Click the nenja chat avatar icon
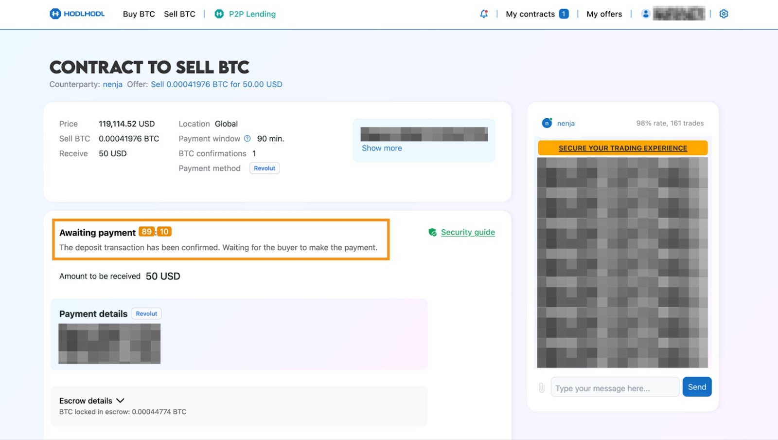778x440 pixels. [x=547, y=123]
